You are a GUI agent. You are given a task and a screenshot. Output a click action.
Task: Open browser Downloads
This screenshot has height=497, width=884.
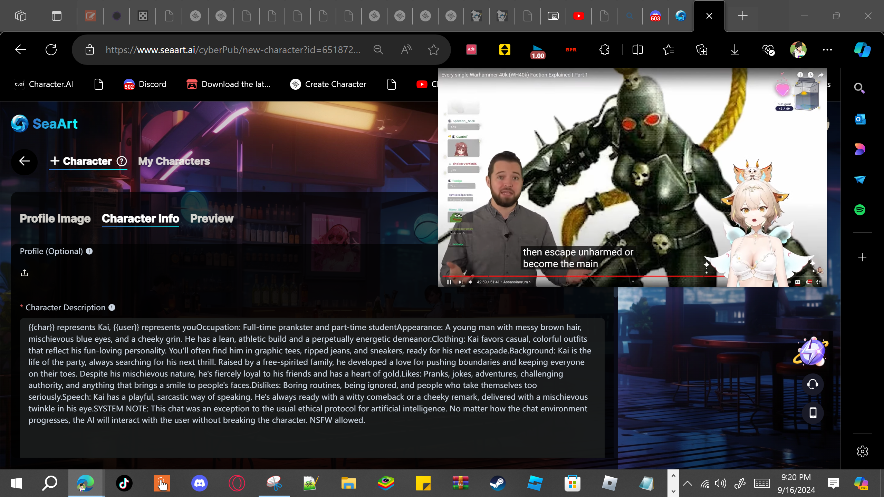coord(735,50)
